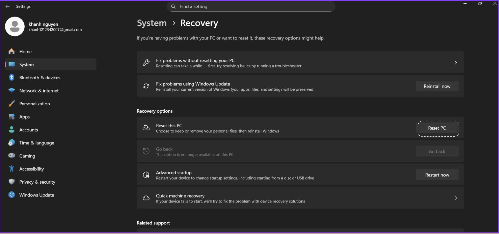
Task: Navigate to Accessibility settings
Action: (x=31, y=169)
